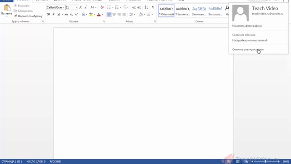
Task: Sort the text with the A-Z sort icon
Action: pos(146,7)
